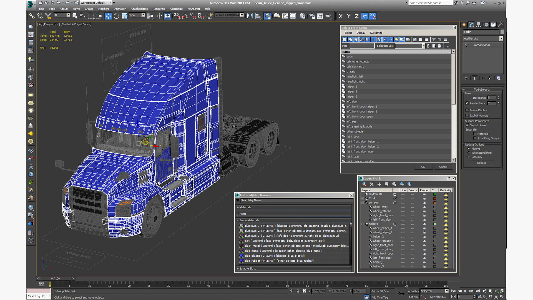Viewport: 533px width, 300px height.
Task: Activate the Select and Move tool
Action: point(108,16)
